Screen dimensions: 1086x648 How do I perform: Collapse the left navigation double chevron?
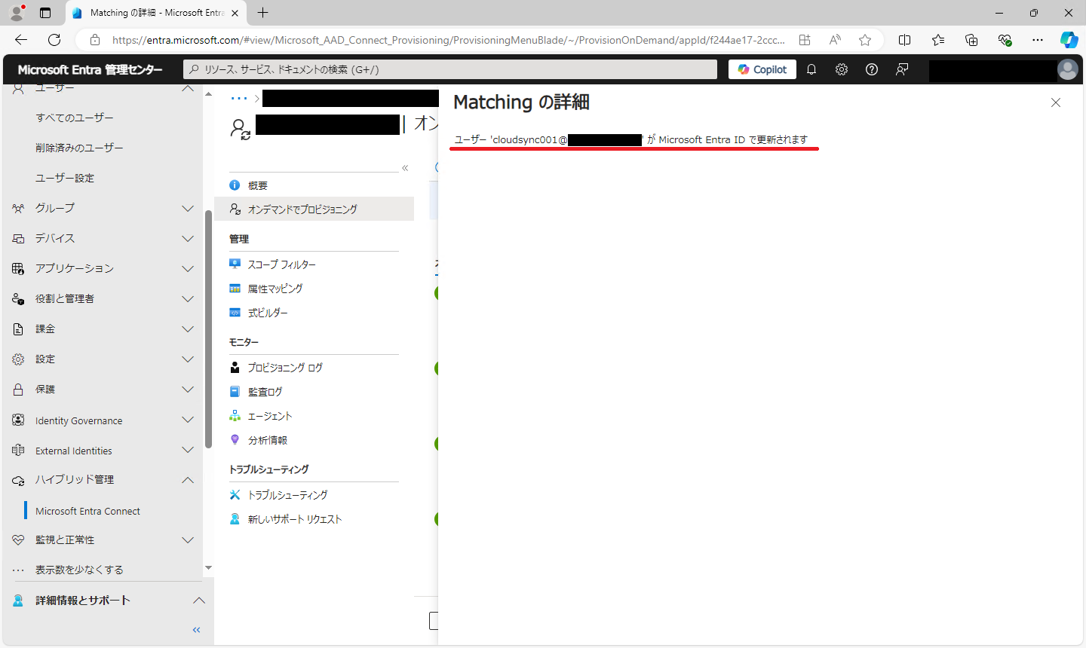tap(197, 630)
